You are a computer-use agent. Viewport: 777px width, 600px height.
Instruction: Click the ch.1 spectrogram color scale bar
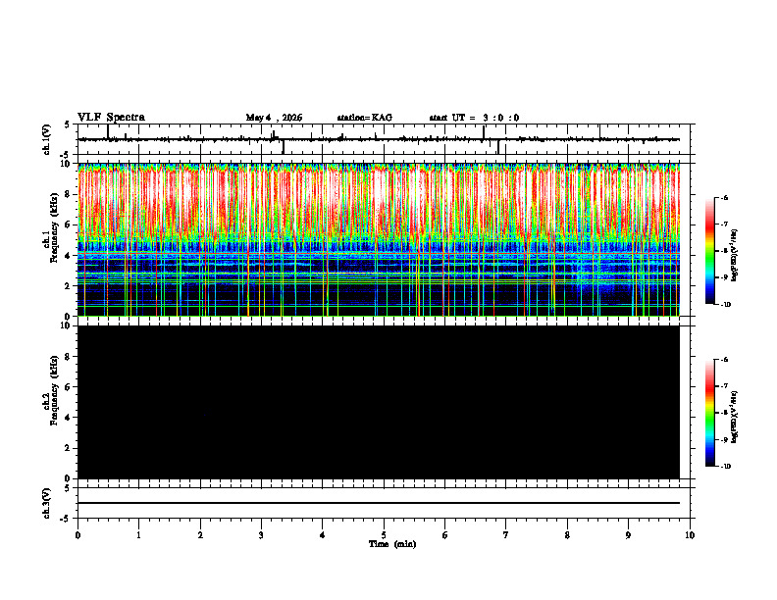coord(709,251)
